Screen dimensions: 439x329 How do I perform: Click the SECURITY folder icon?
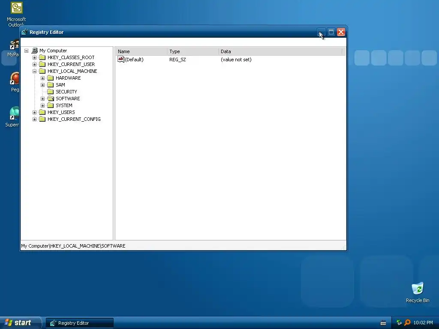51,92
